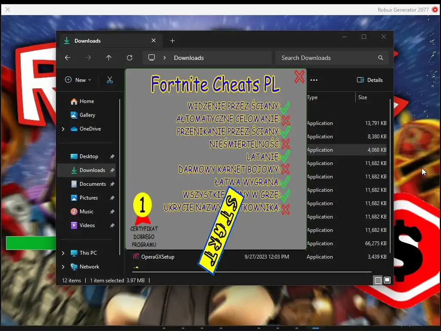
Task: Click the This PC monitor icon in address bar
Action: click(152, 58)
